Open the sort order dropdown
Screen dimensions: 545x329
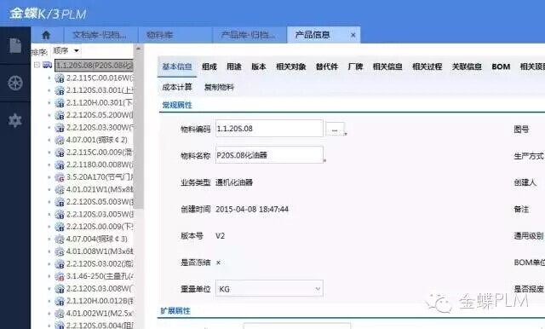click(66, 51)
